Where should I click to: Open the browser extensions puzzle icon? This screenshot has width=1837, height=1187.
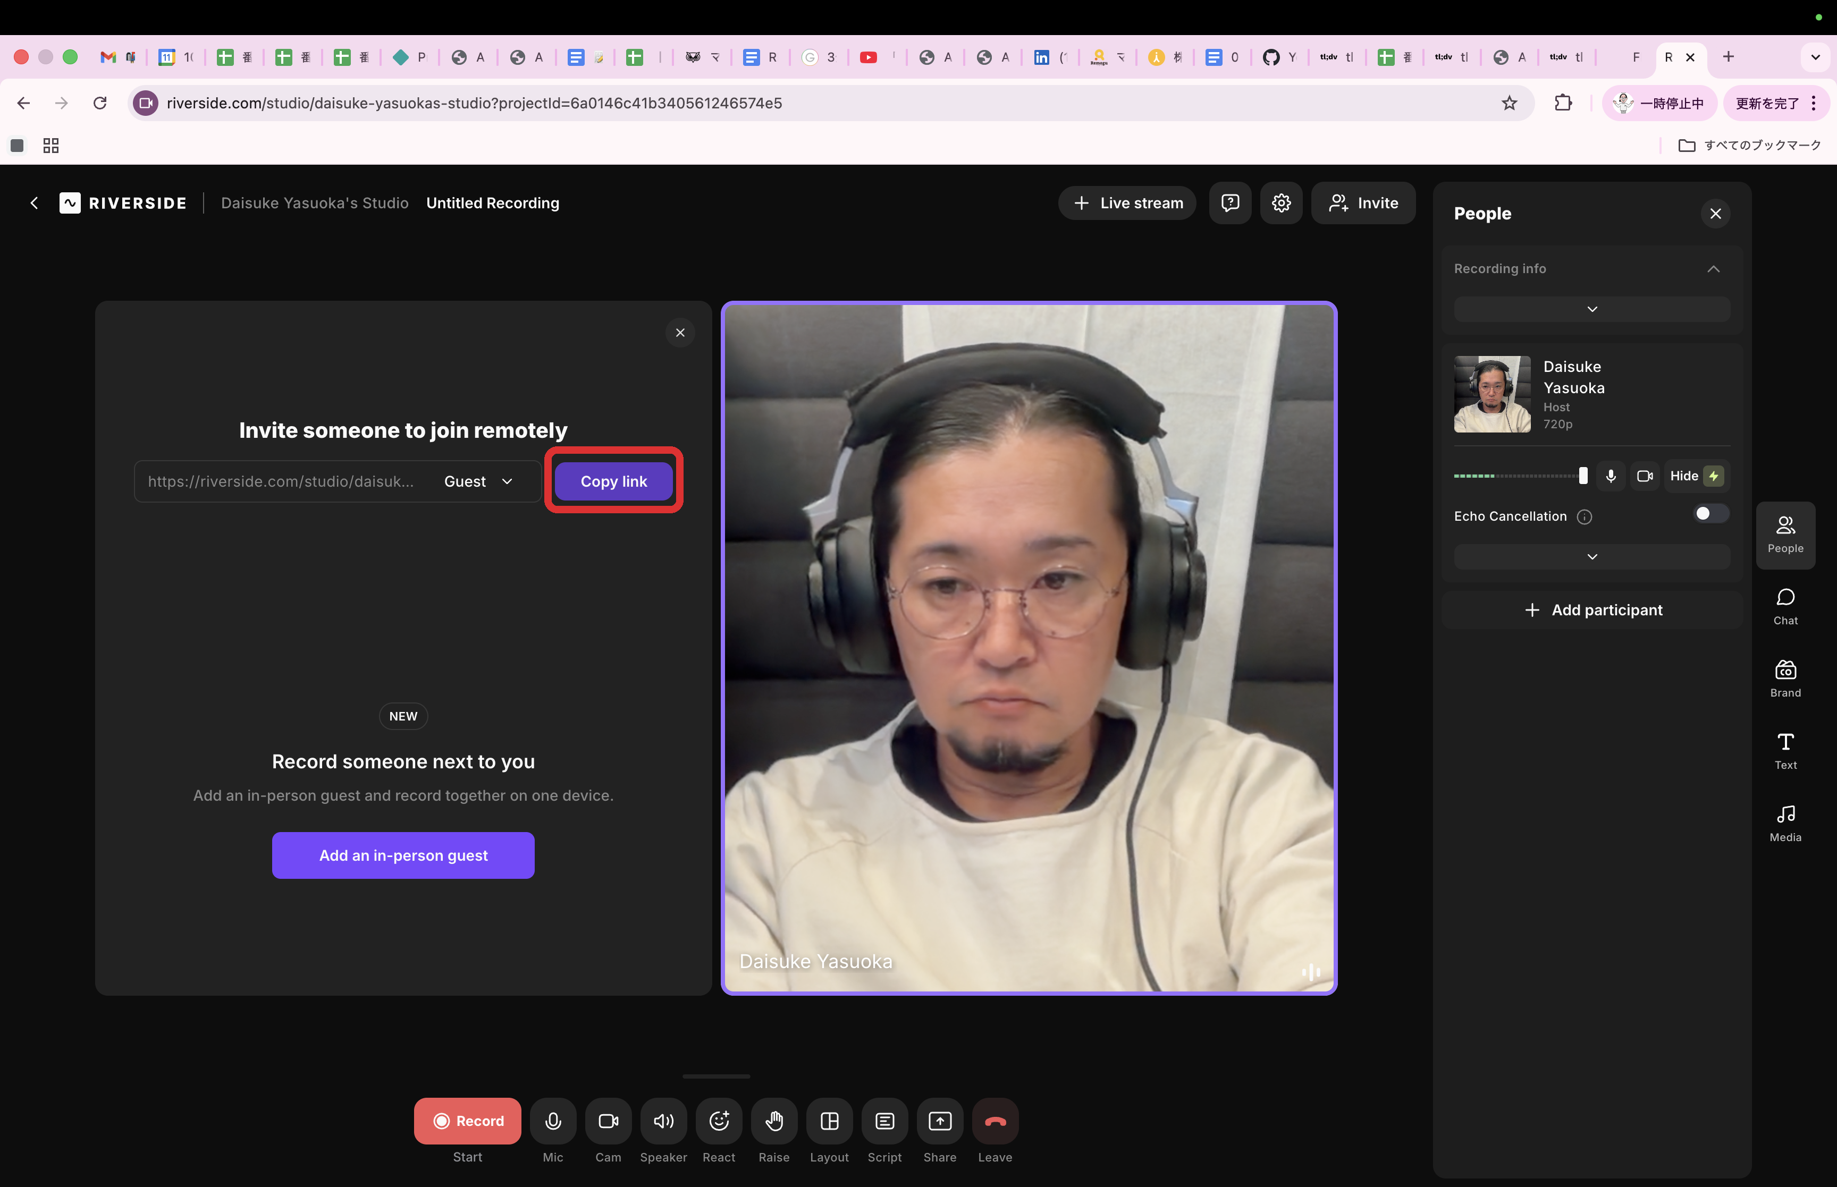click(x=1563, y=103)
